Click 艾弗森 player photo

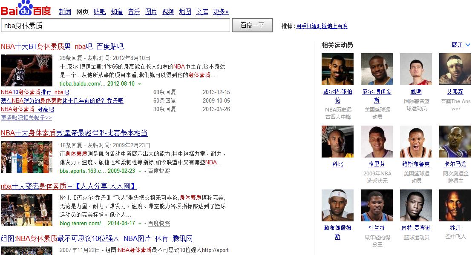(455, 69)
